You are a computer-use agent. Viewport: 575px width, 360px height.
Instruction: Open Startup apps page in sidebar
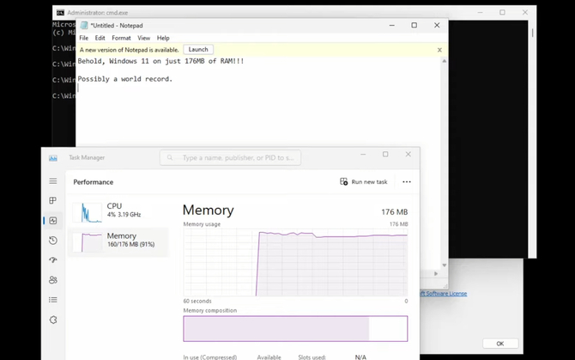pos(53,259)
